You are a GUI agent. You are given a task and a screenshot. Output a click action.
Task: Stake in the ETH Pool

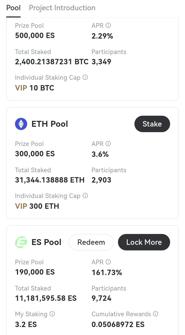(x=152, y=124)
